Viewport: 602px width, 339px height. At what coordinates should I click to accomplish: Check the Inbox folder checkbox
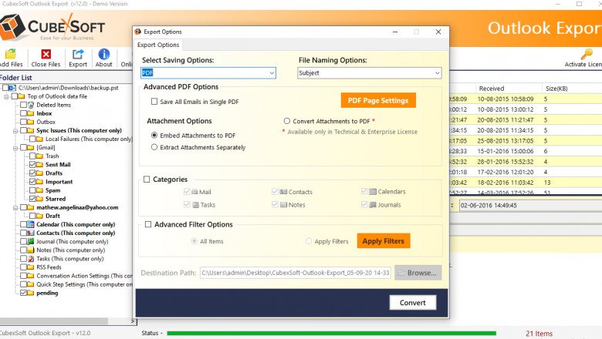point(23,113)
